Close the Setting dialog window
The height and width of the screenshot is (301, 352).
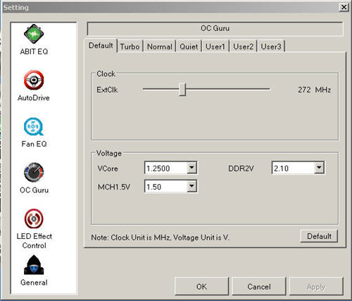[344, 7]
